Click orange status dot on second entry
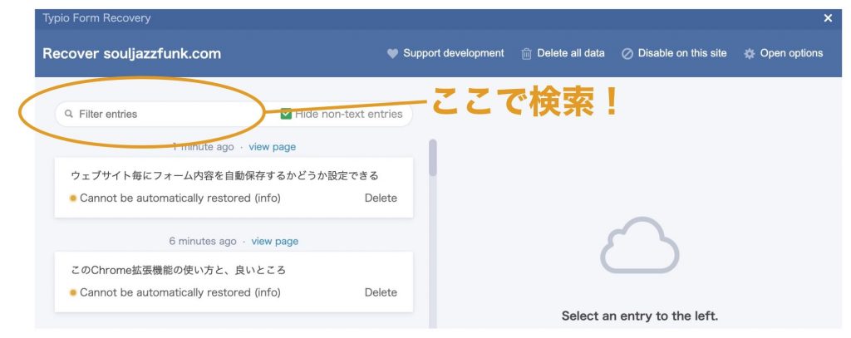Image resolution: width=851 pixels, height=338 pixels. coord(73,293)
